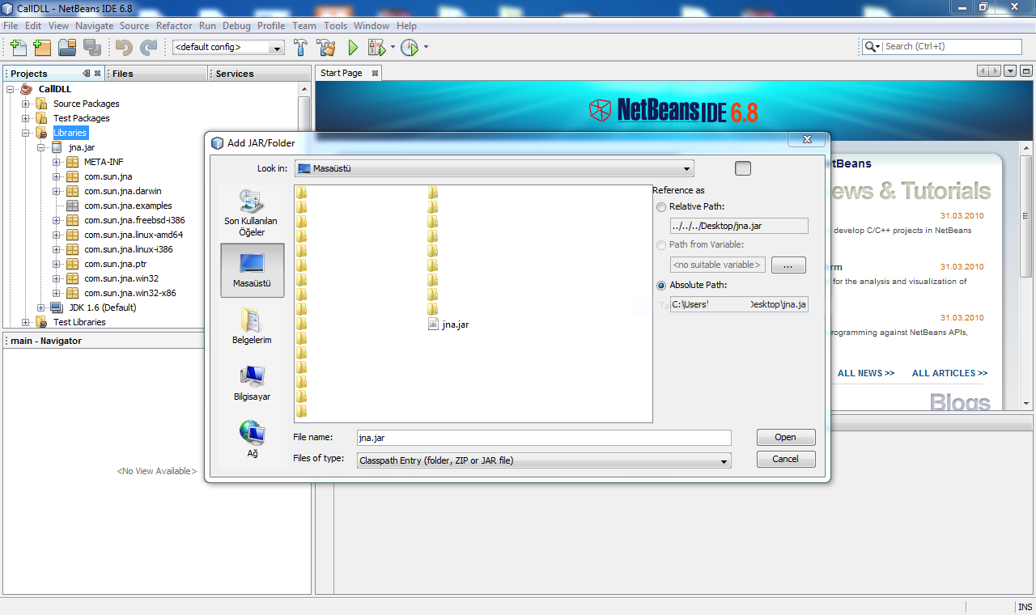Click the browse '...' variable button
The image size is (1036, 615).
[x=788, y=265]
